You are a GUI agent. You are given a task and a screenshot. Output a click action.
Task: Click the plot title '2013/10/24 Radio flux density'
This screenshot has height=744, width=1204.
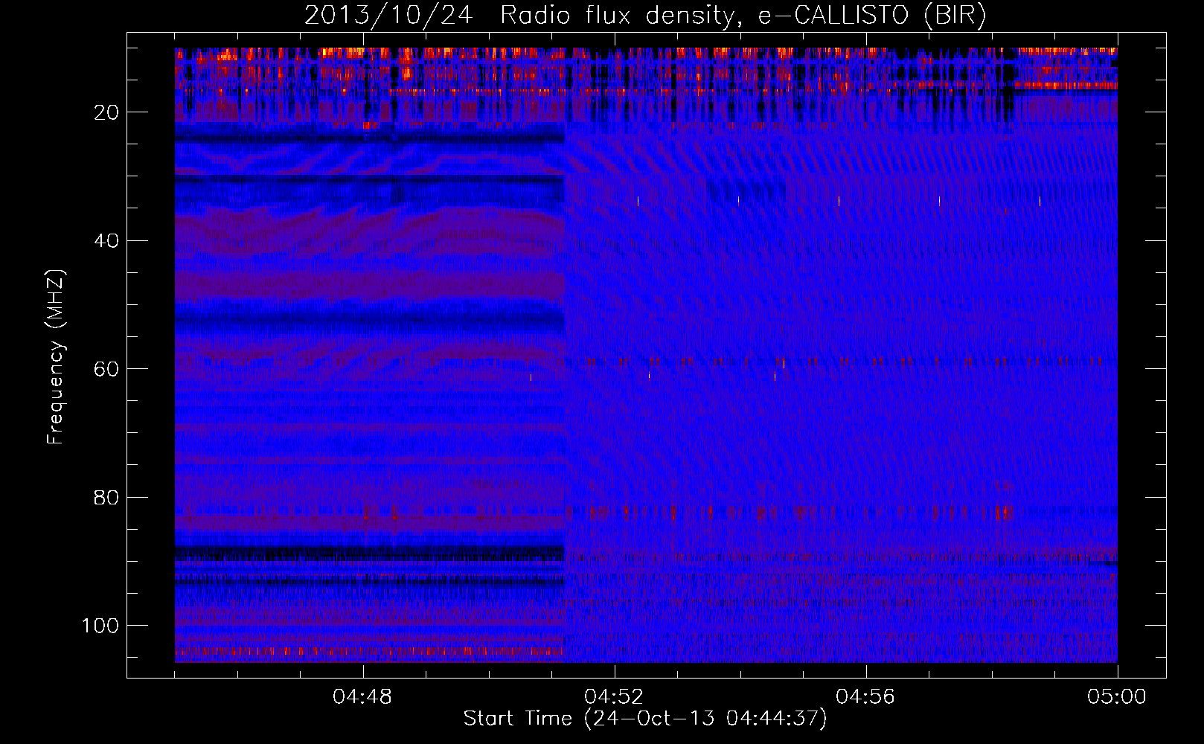(x=645, y=16)
